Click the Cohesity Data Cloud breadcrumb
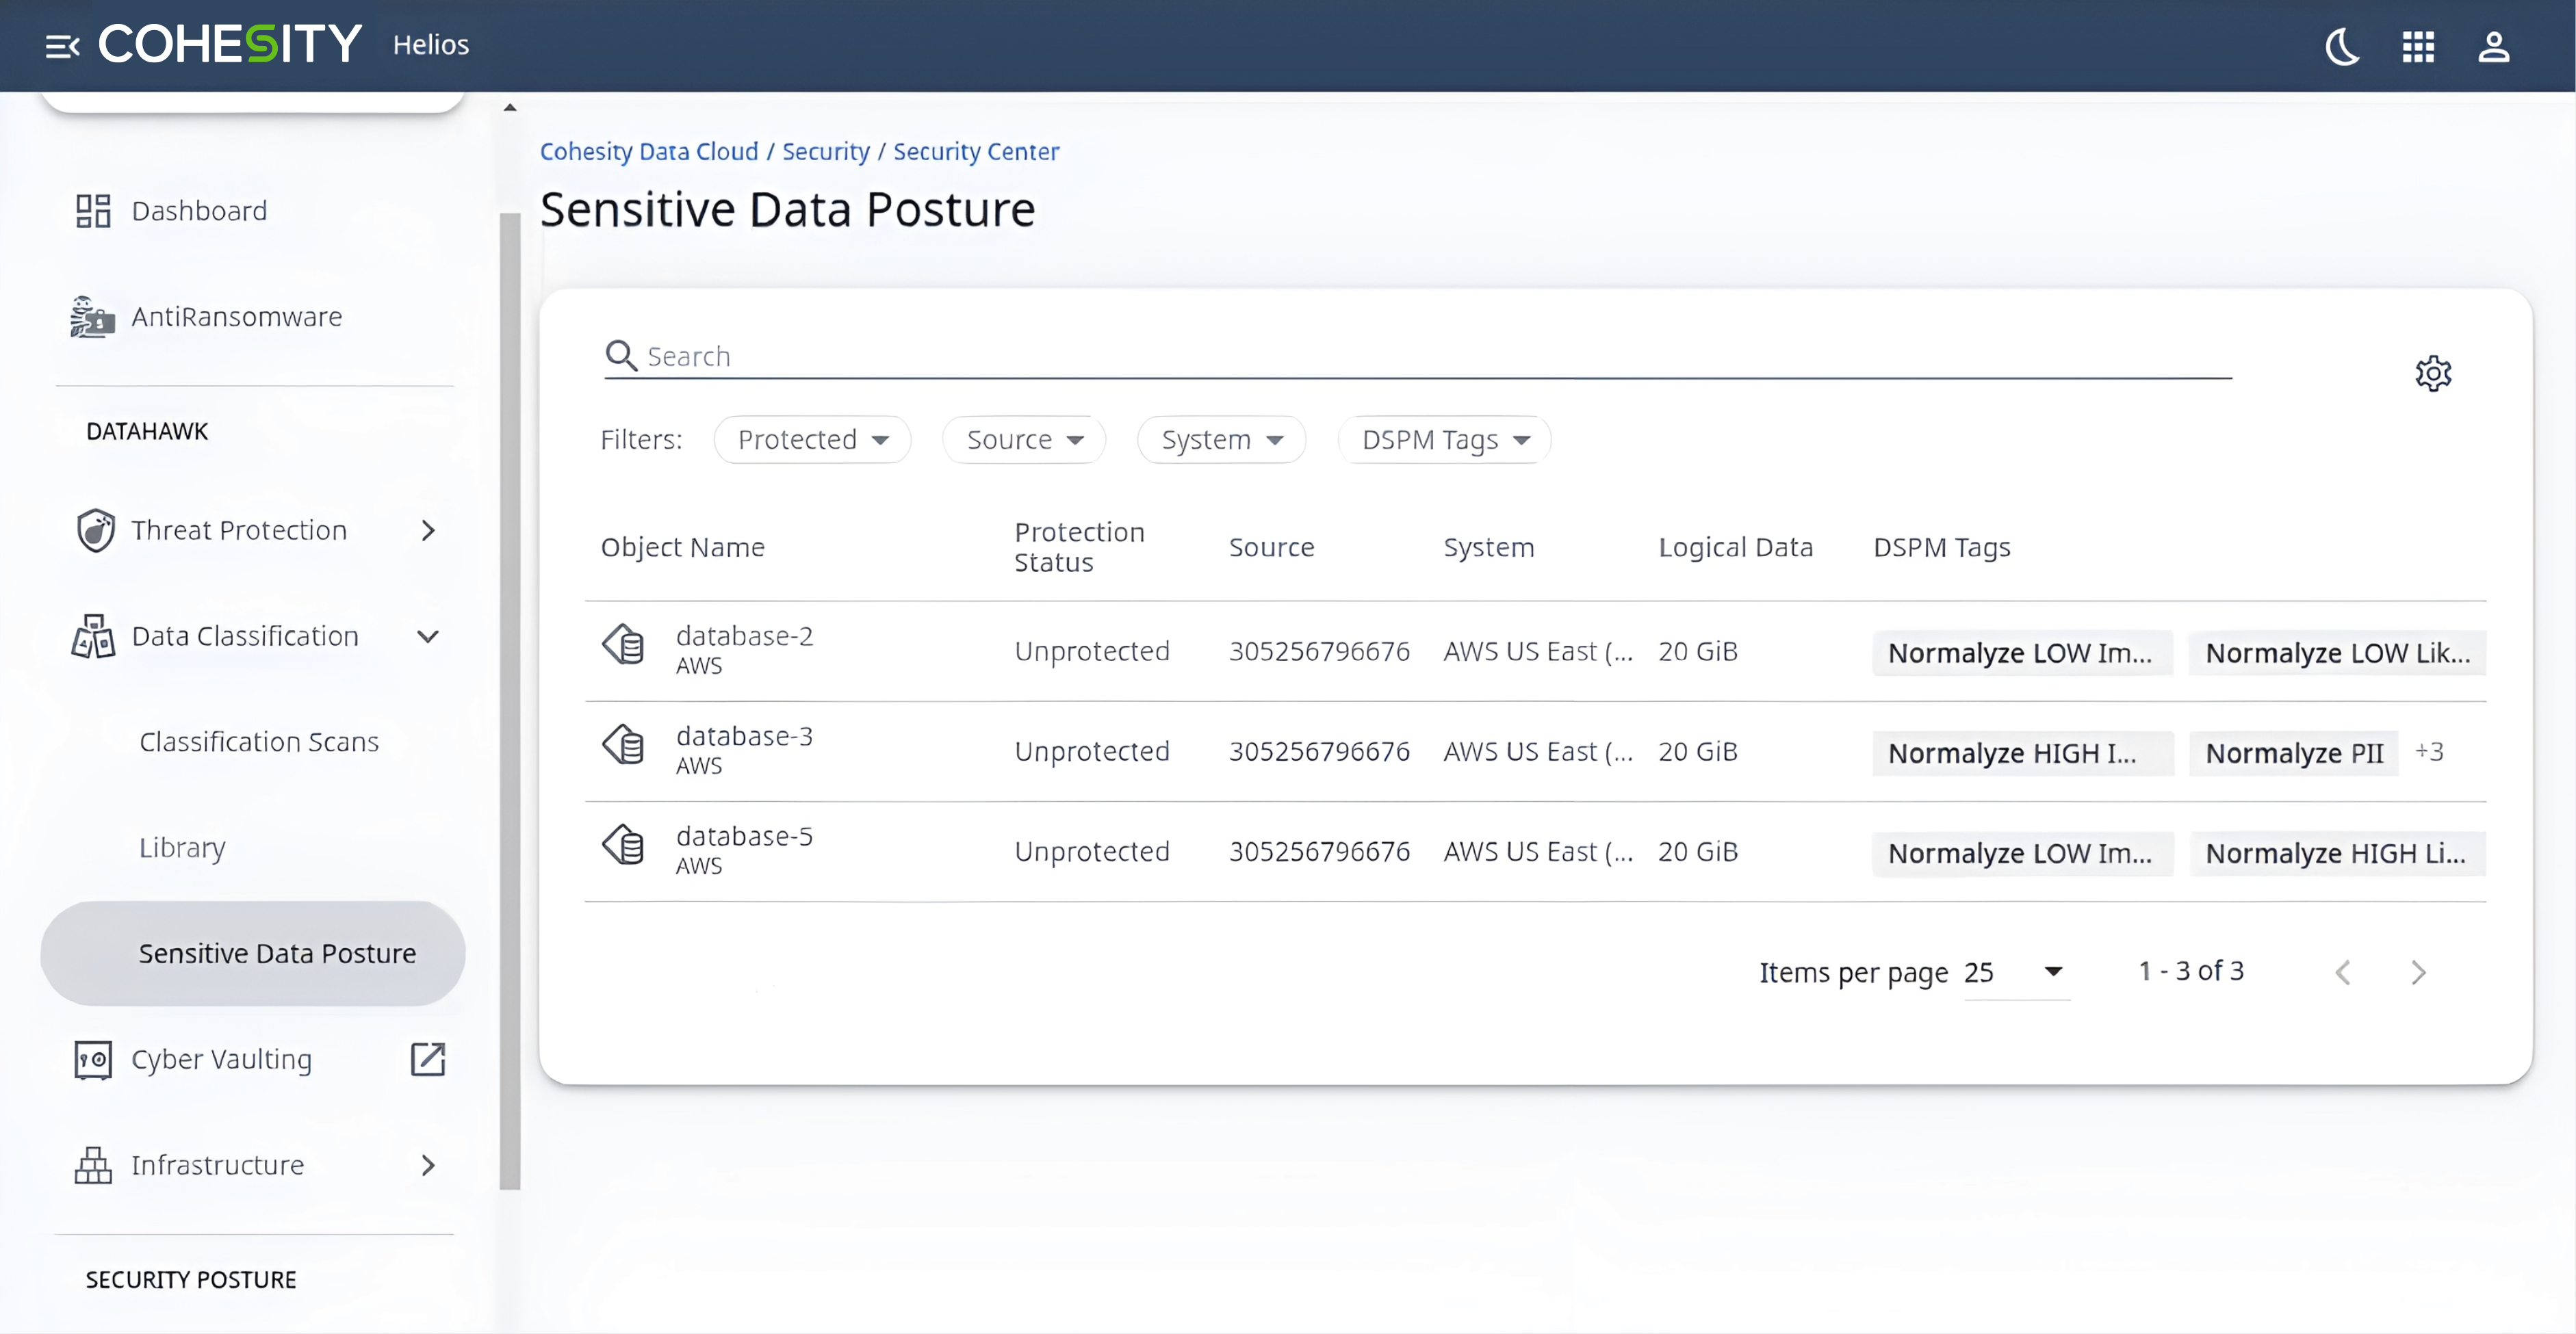Viewport: 2576px width, 1334px height. point(649,152)
